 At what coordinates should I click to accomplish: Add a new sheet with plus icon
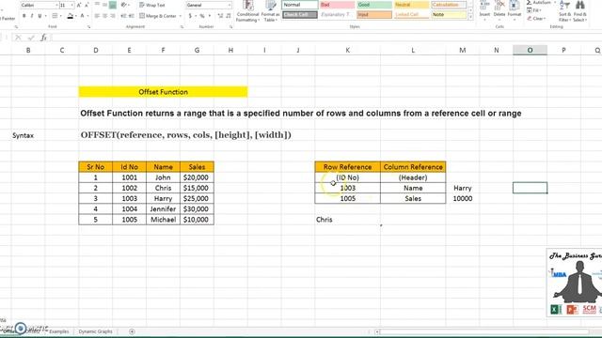coord(132,331)
